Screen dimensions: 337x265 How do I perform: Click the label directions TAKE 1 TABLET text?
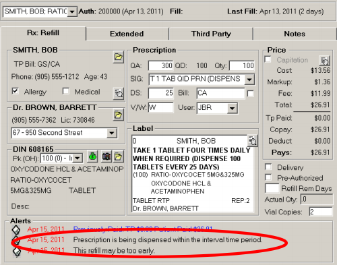coord(191,158)
